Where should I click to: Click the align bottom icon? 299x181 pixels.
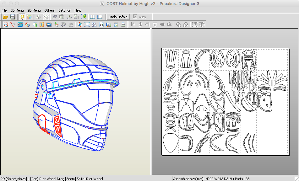(x=169, y=24)
